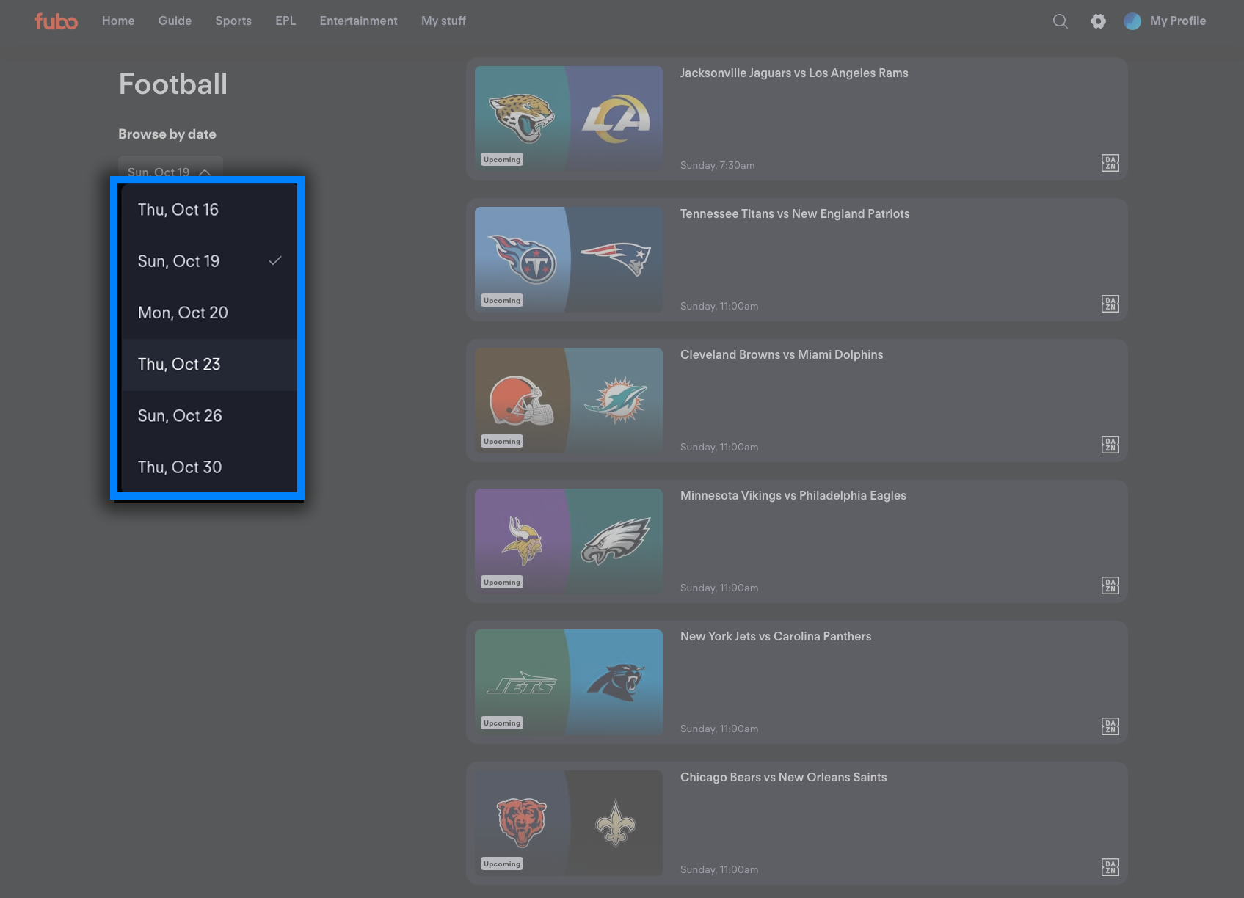Click DAZN icon on Browns vs Dolphins card
This screenshot has width=1244, height=898.
point(1110,445)
